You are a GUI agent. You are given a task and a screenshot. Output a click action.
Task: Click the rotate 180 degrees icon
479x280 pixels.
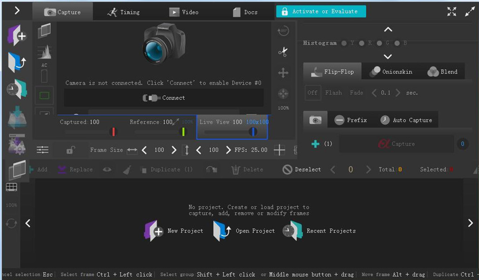tap(283, 31)
